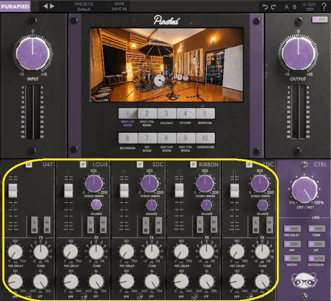Click the undo arrow icon
331x301 pixels.
(265, 7)
